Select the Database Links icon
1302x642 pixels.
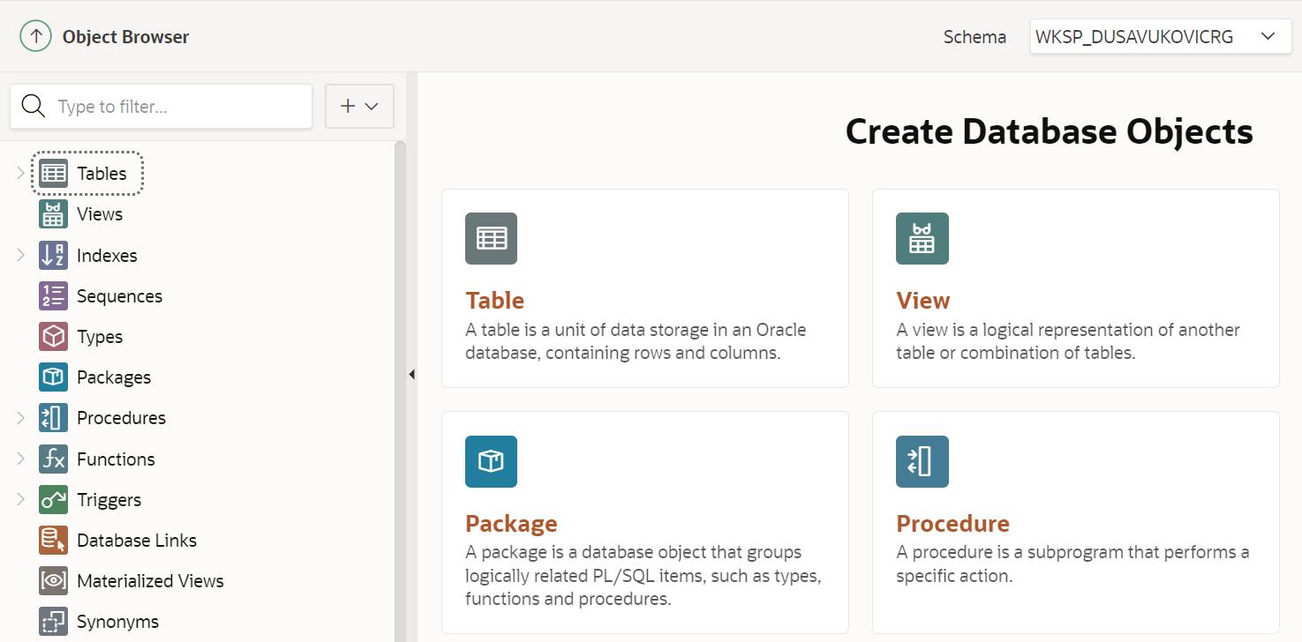tap(53, 541)
